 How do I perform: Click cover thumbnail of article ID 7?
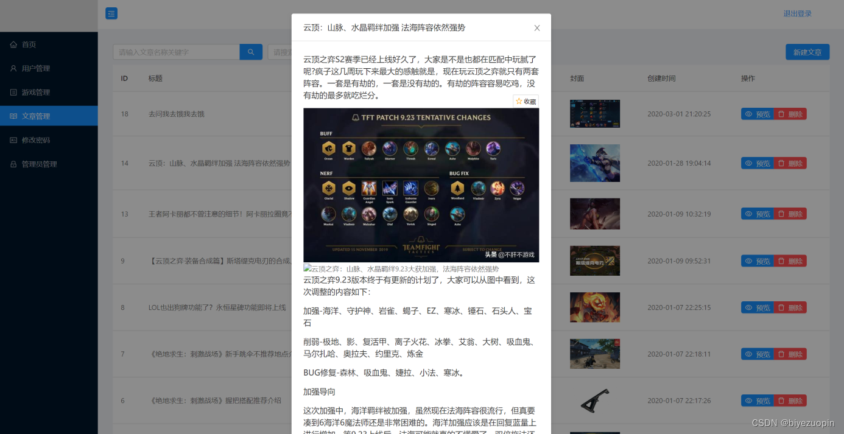point(595,354)
